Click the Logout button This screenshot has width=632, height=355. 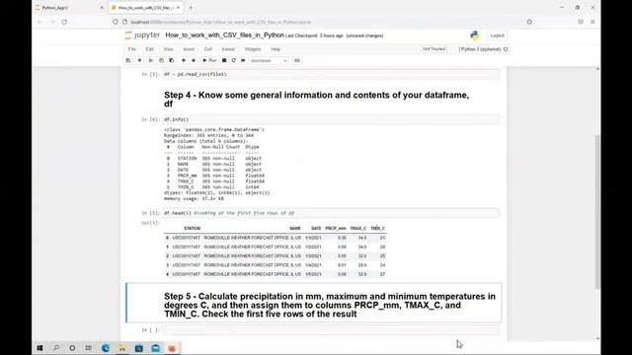pyautogui.click(x=497, y=35)
